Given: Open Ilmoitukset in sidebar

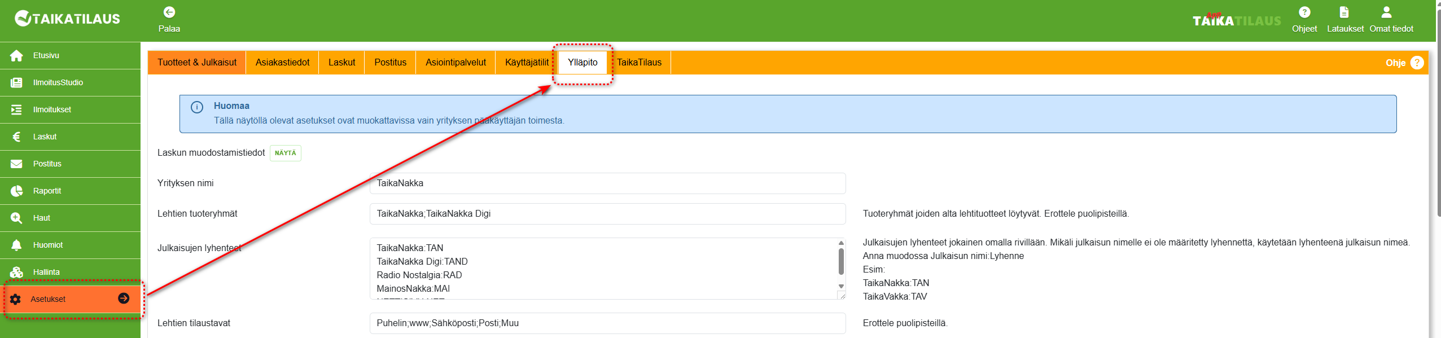Looking at the screenshot, I should (70, 109).
